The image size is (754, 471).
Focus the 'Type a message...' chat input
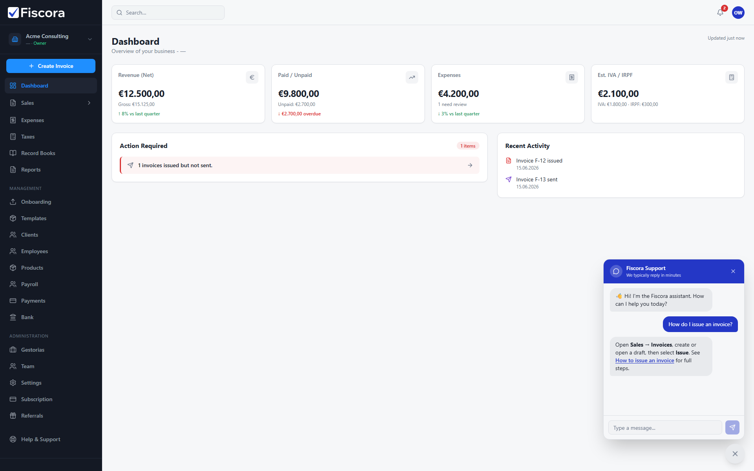[x=665, y=428]
